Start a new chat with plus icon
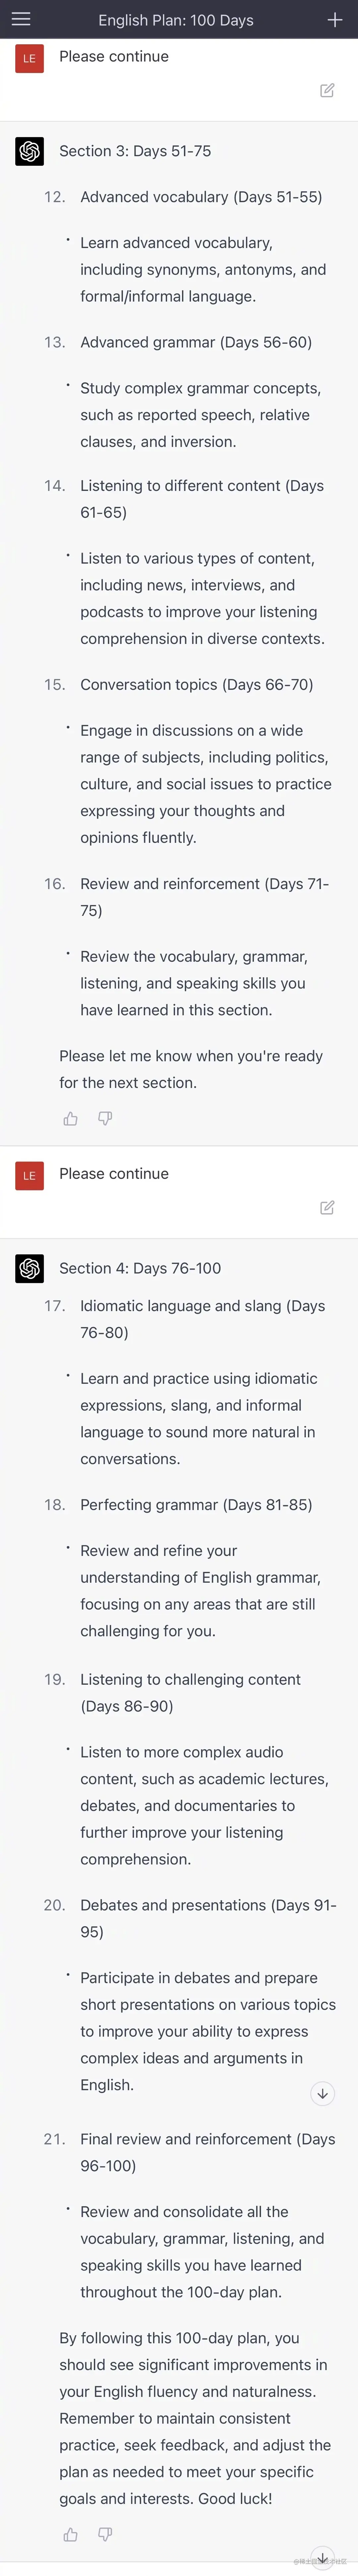This screenshot has width=358, height=2576. 335,19
